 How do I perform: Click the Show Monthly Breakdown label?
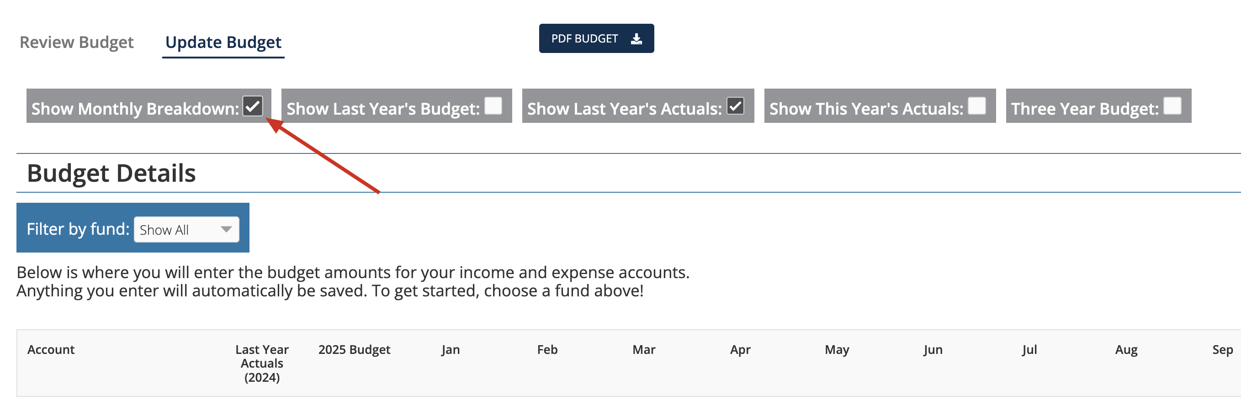[x=135, y=109]
